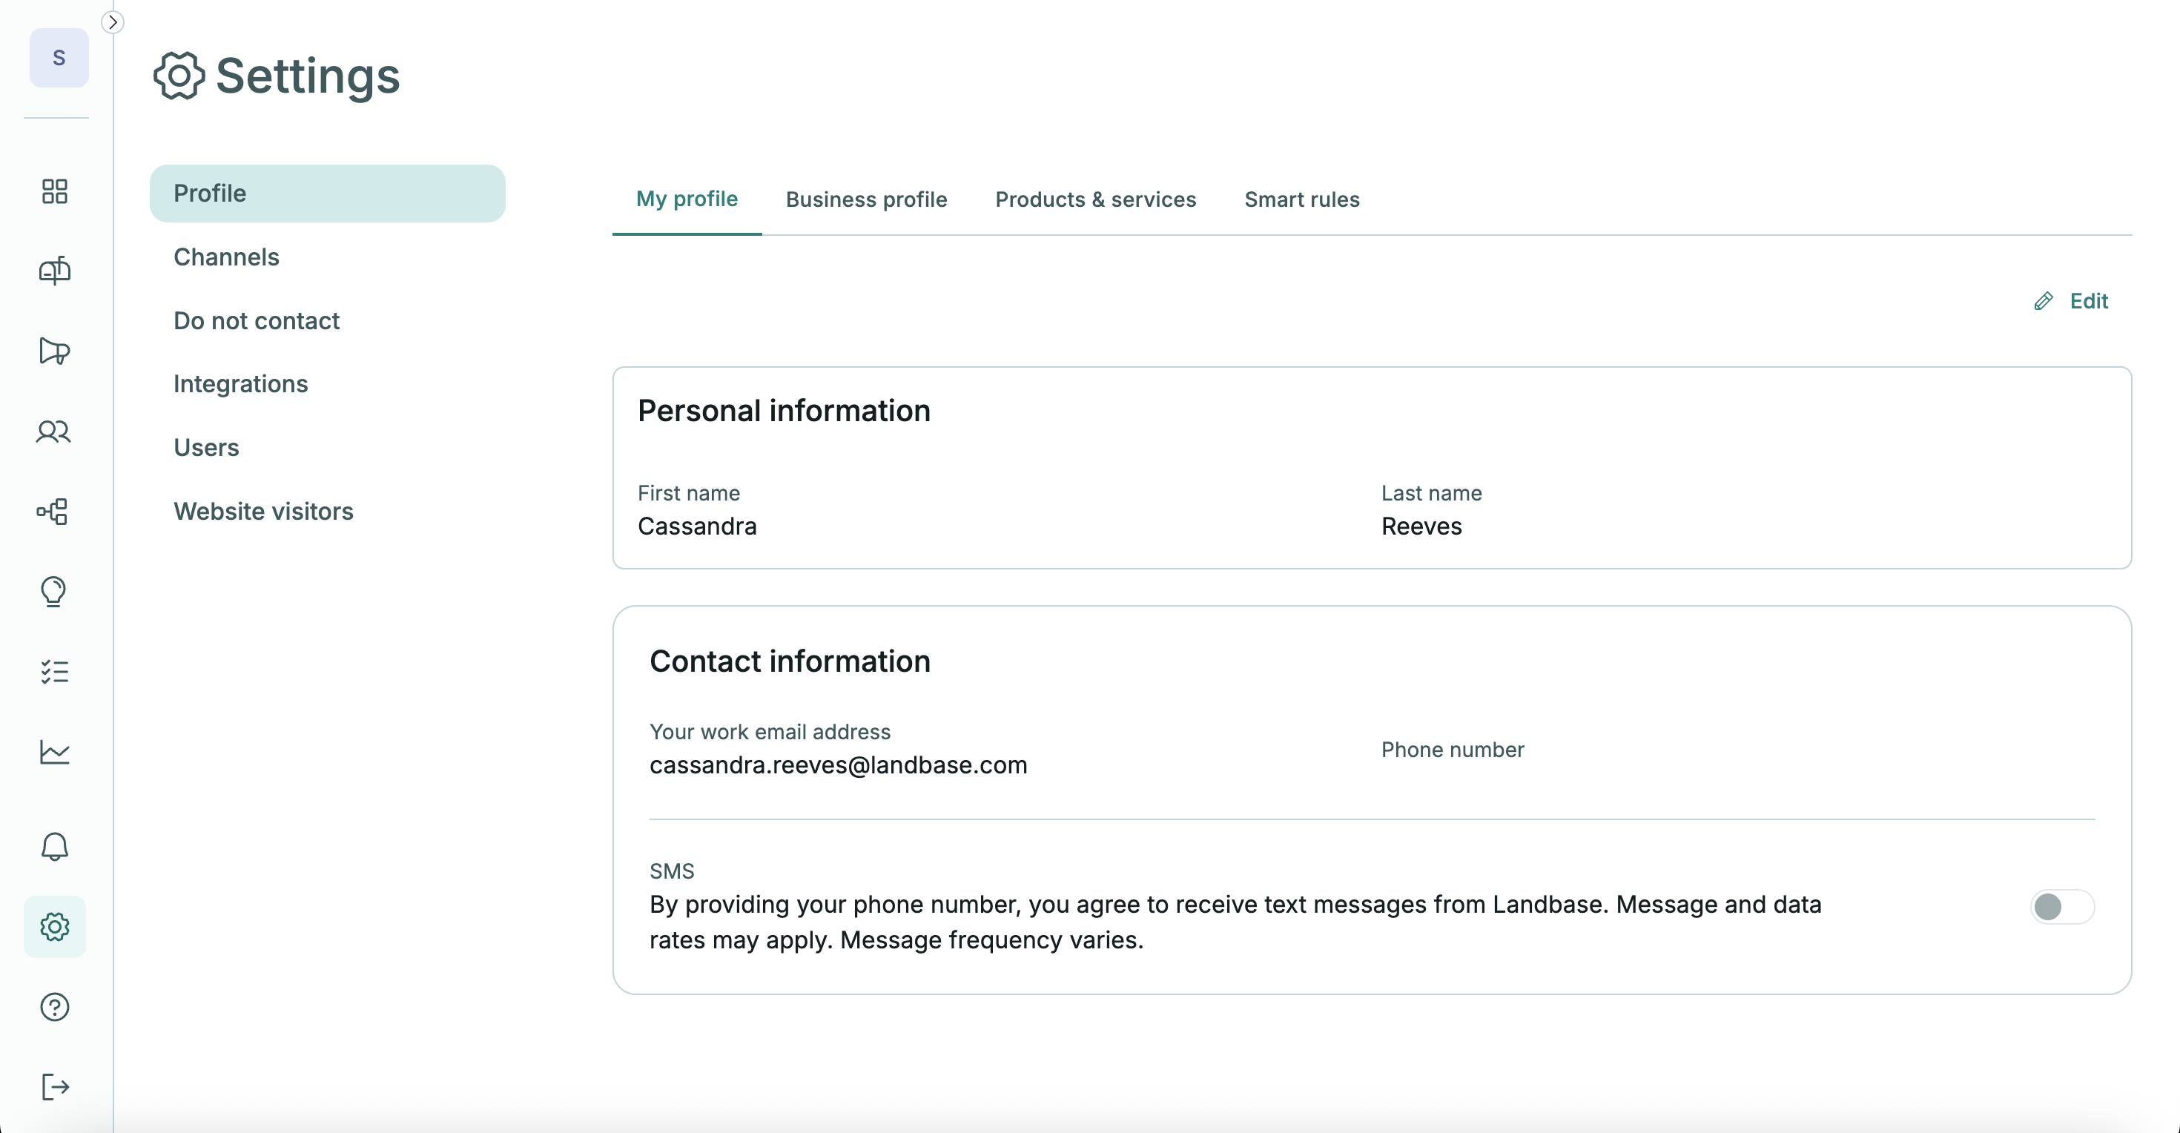2180x1133 pixels.
Task: Click the S workspace avatar
Action: tap(59, 58)
